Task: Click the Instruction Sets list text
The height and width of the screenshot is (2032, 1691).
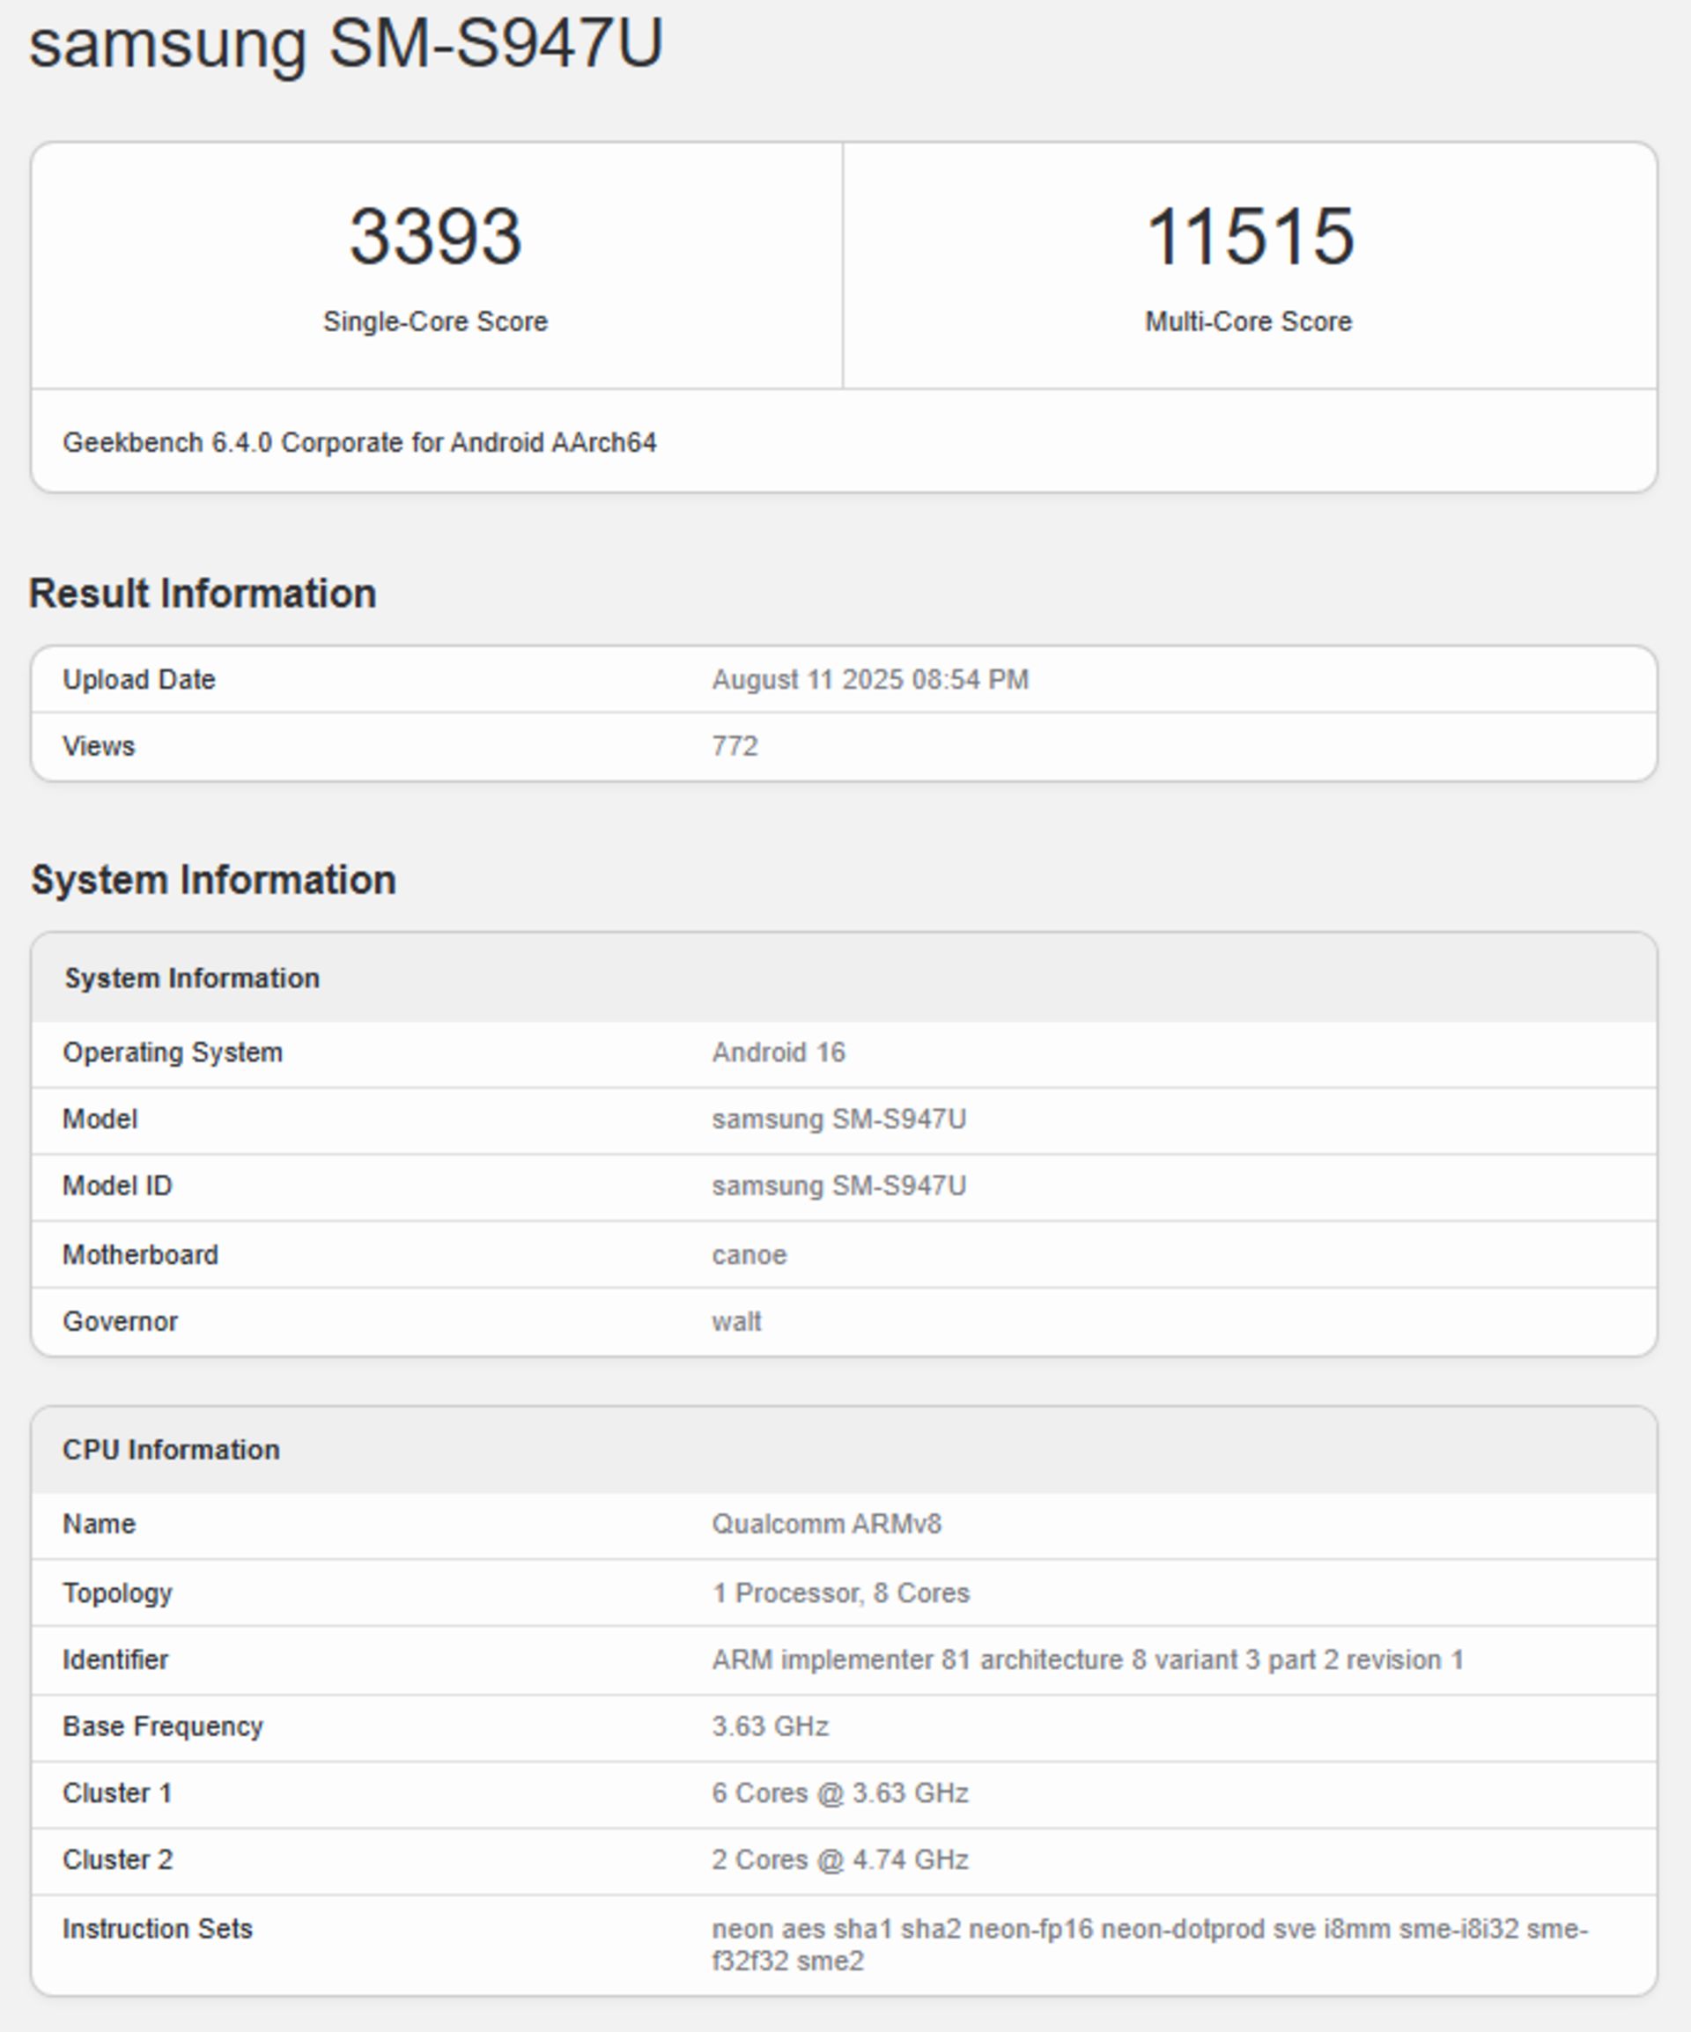Action: [x=1149, y=1943]
